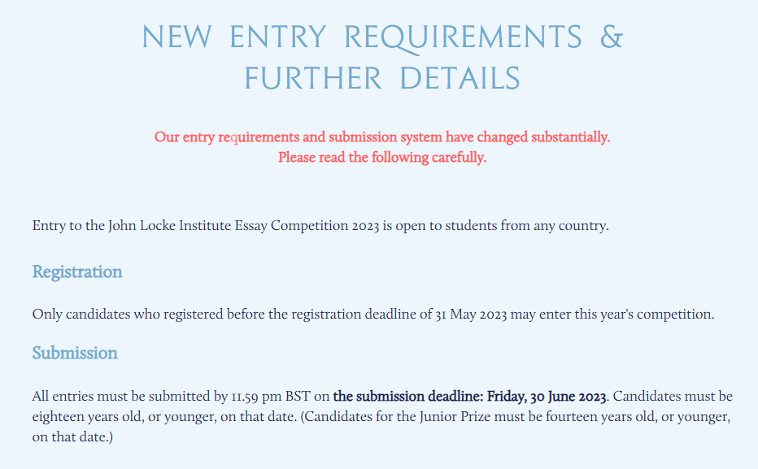Screen dimensions: 758x469
Task: Select the 'Registration' section heading
Action: [77, 272]
